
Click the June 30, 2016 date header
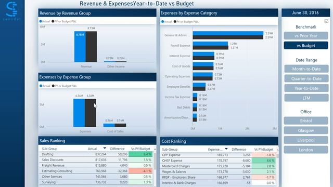coord(305,12)
